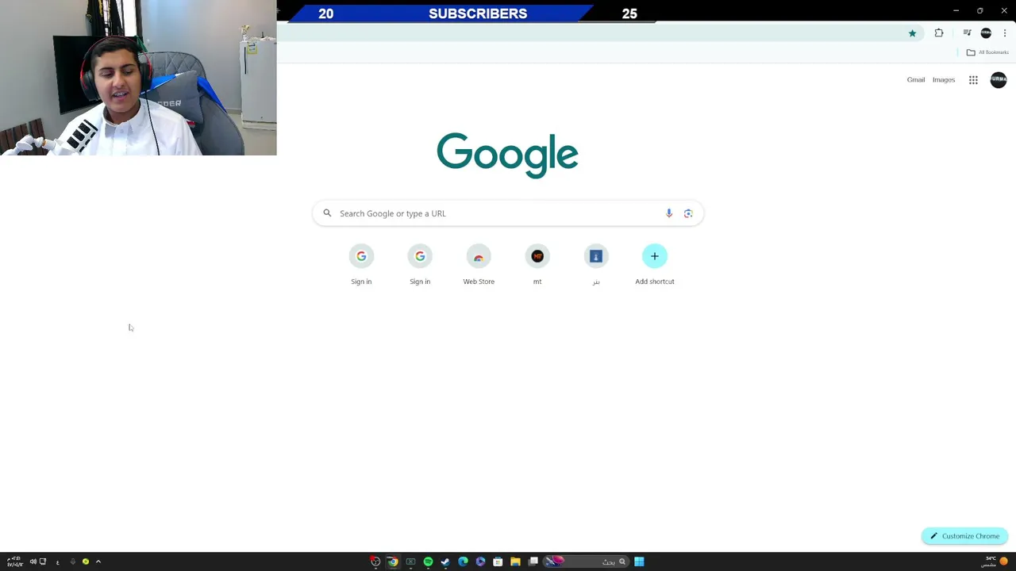The width and height of the screenshot is (1016, 571).
Task: Open the red-badged circular taskbar app
Action: tap(375, 561)
